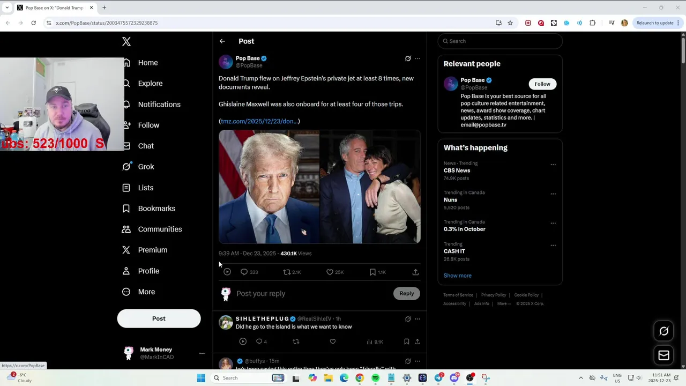Screen dimensions: 686x386
Task: Open Terms of Service footer link
Action: pos(458,295)
